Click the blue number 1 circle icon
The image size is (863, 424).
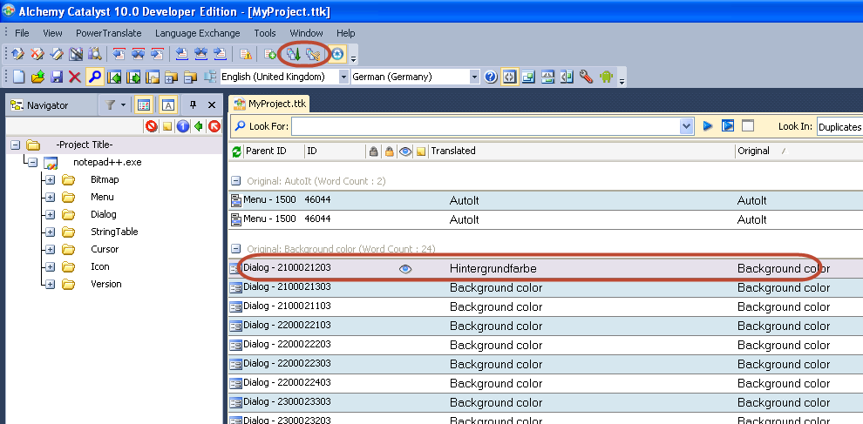pyautogui.click(x=183, y=127)
